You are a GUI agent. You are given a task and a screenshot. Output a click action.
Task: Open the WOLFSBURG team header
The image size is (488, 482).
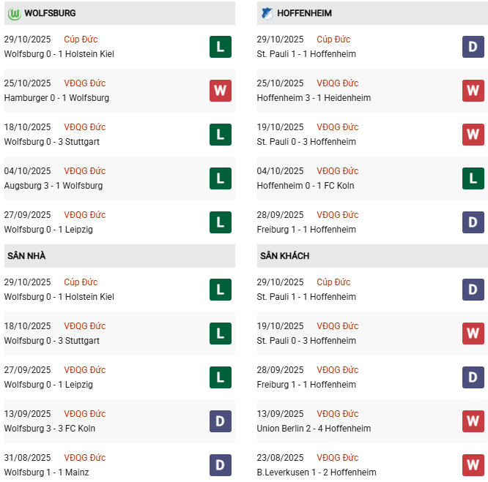50,13
